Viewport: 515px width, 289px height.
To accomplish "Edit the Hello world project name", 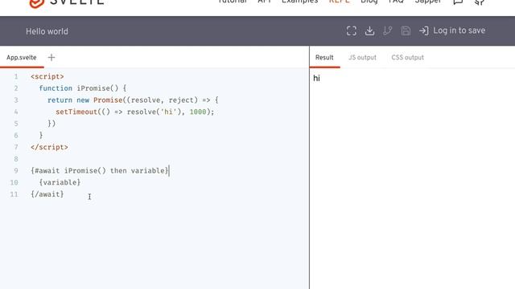I will (x=47, y=31).
